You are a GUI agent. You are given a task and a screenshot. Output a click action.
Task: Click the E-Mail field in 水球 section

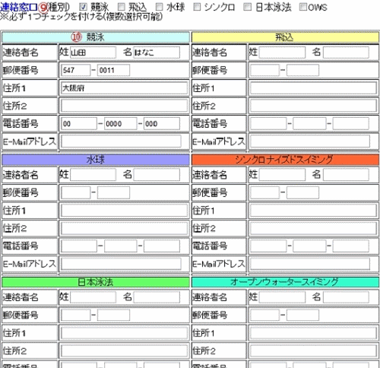coord(121,264)
